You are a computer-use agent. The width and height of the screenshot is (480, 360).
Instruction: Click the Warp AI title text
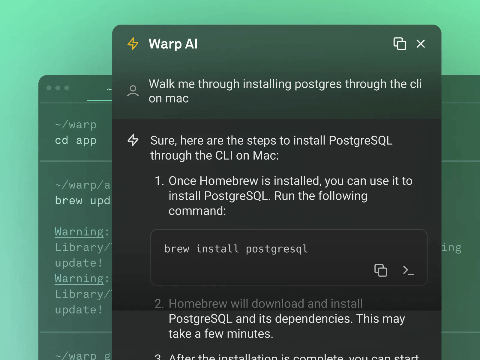[173, 44]
